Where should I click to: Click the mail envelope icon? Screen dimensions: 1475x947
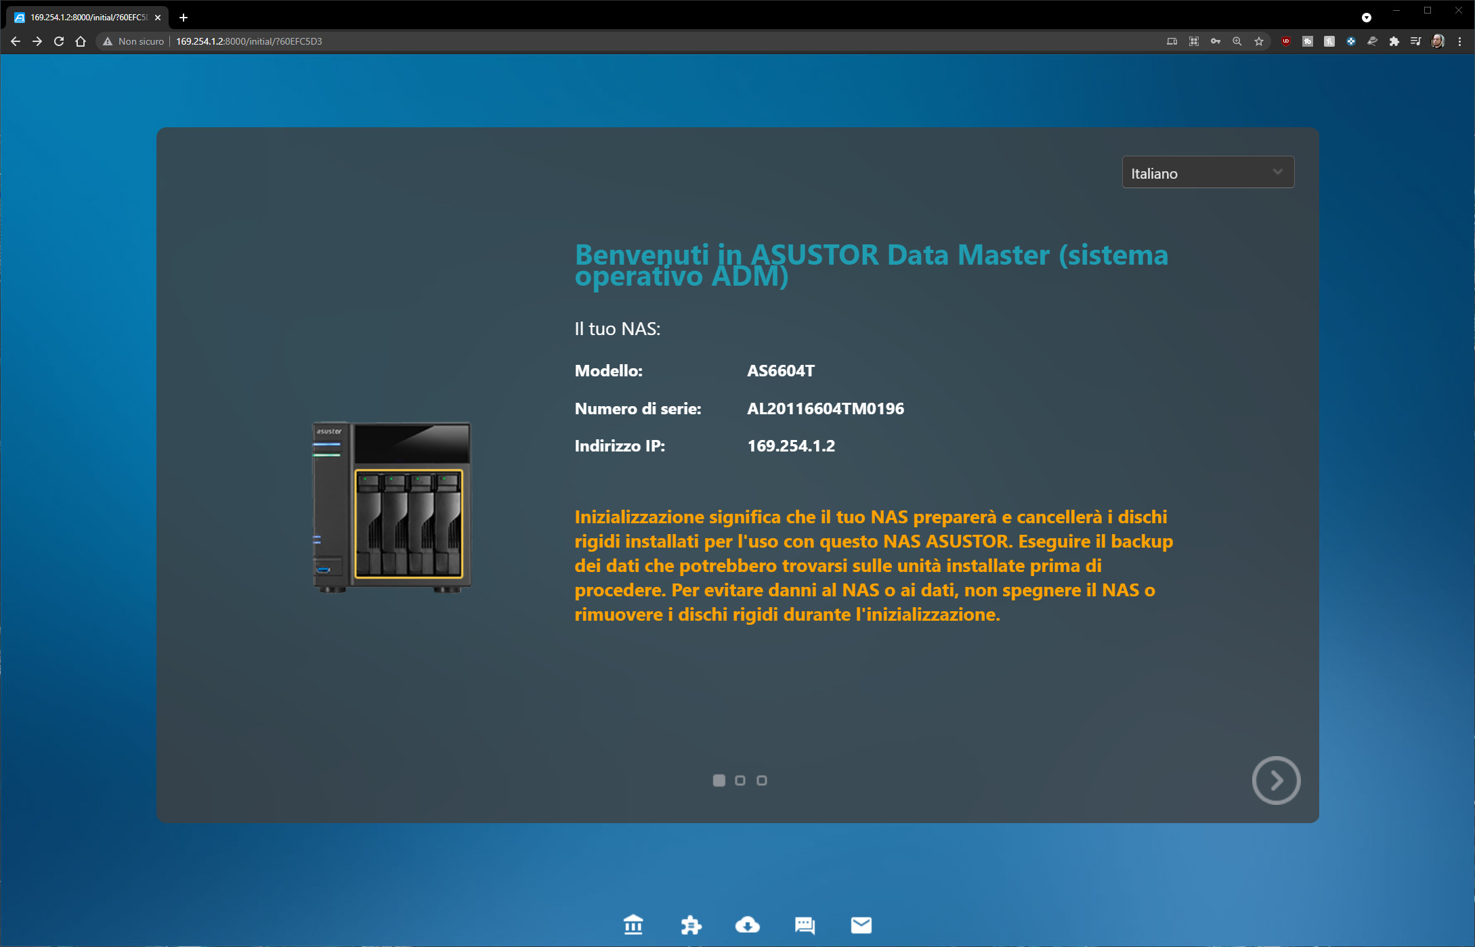[861, 924]
